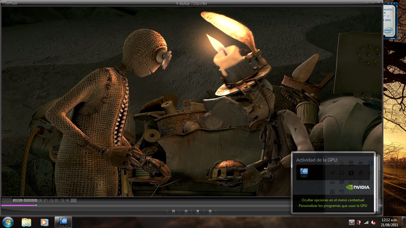Click the AC3 audio codec badge
This screenshot has width=406, height=228.
[27, 200]
